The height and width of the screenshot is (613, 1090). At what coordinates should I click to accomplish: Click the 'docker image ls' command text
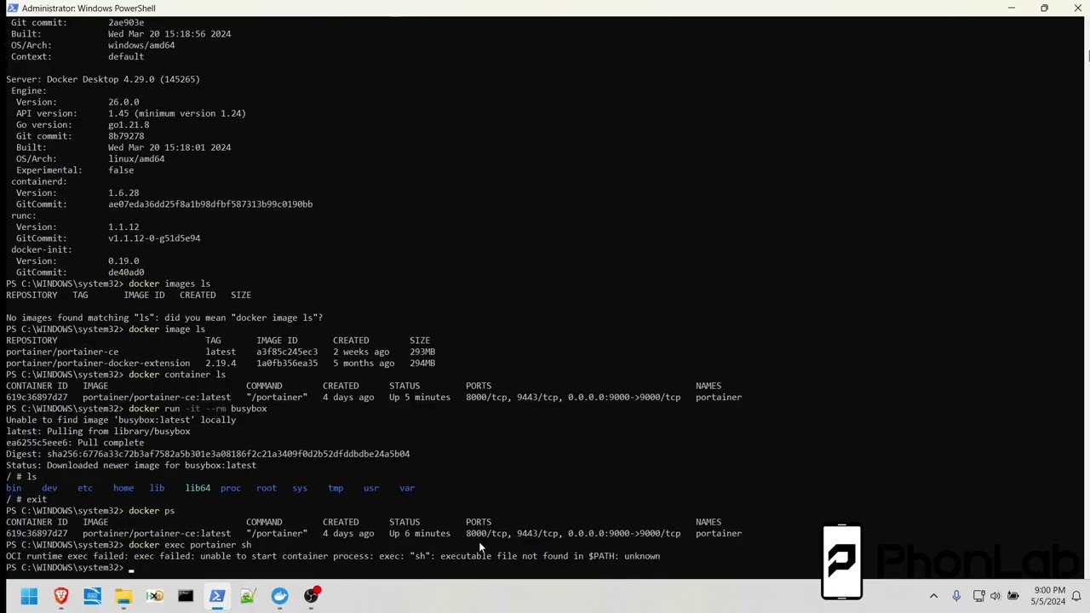[167, 329]
